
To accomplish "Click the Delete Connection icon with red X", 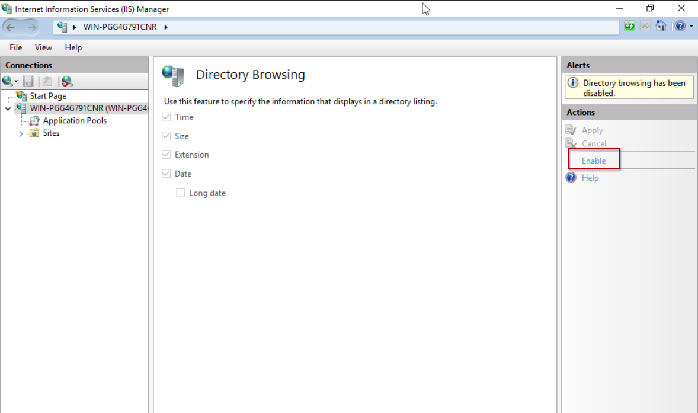I will click(67, 81).
